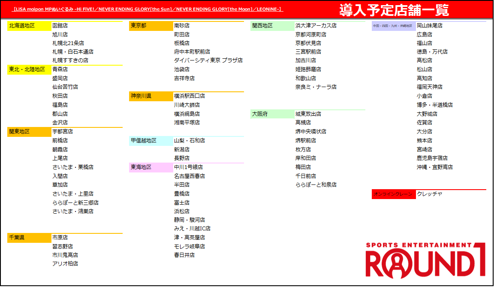Click 静岡・駿河店
This screenshot has width=494, height=287.
click(x=190, y=220)
